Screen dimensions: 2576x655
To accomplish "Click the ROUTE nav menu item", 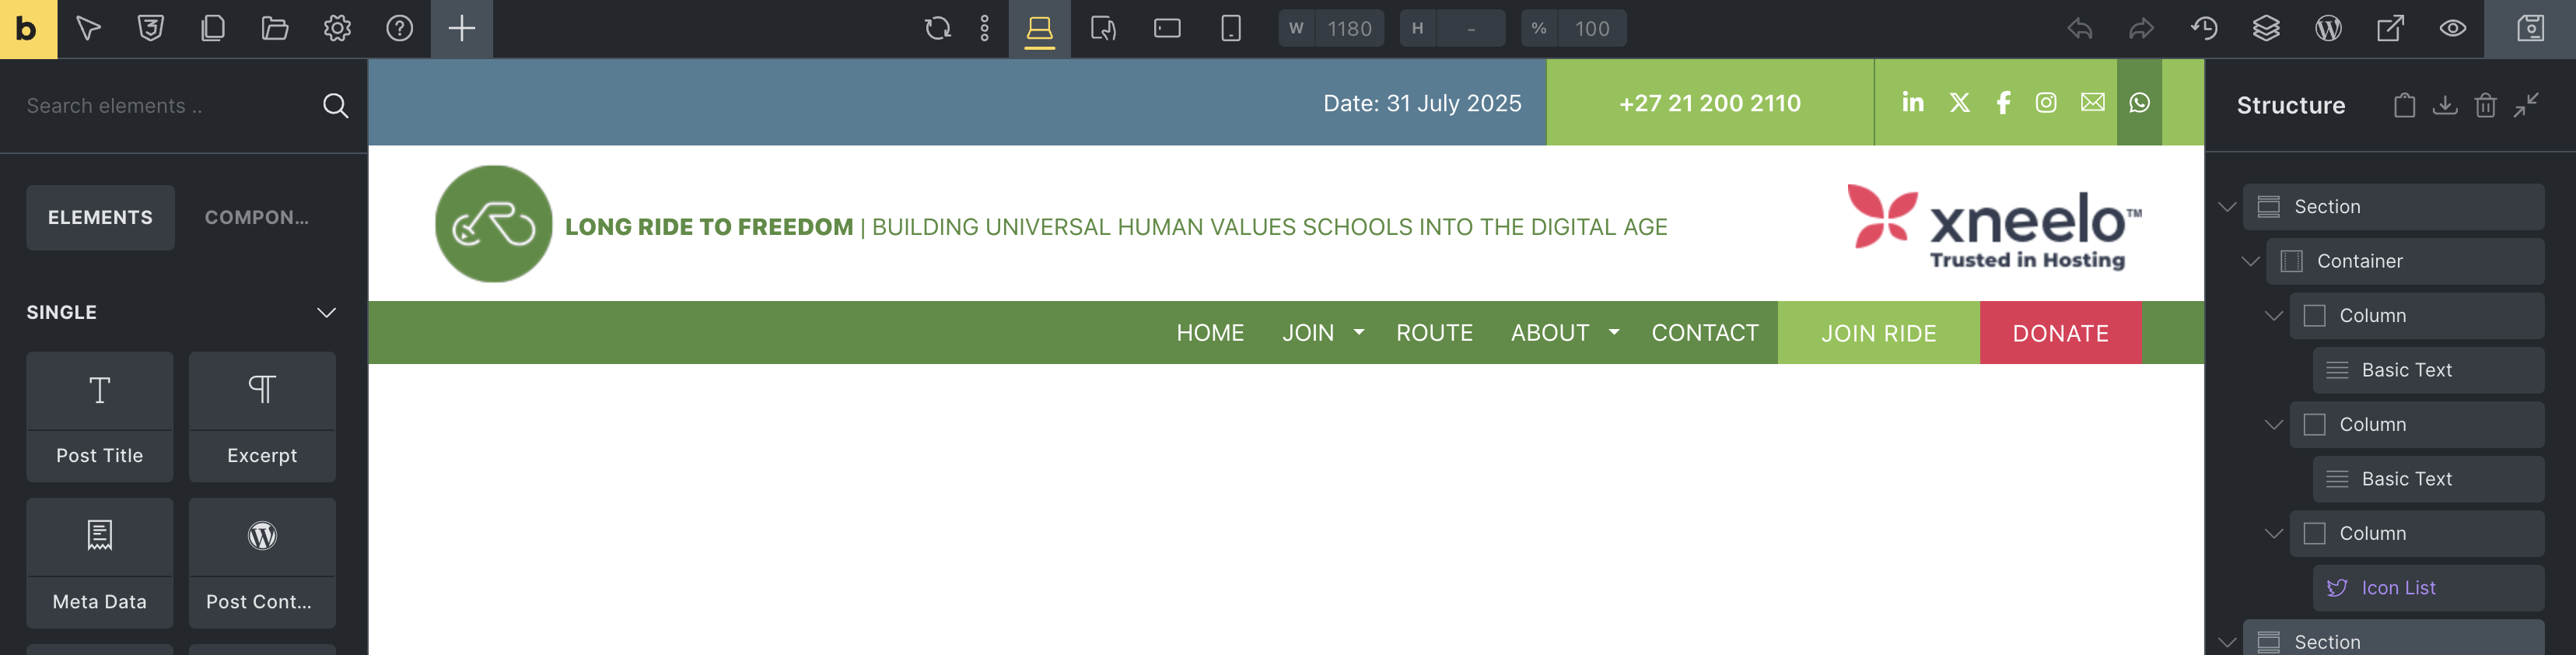I will pos(1434,333).
